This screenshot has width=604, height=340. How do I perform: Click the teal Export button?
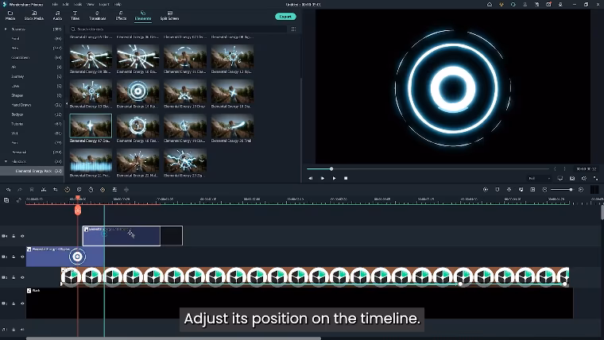(x=285, y=17)
